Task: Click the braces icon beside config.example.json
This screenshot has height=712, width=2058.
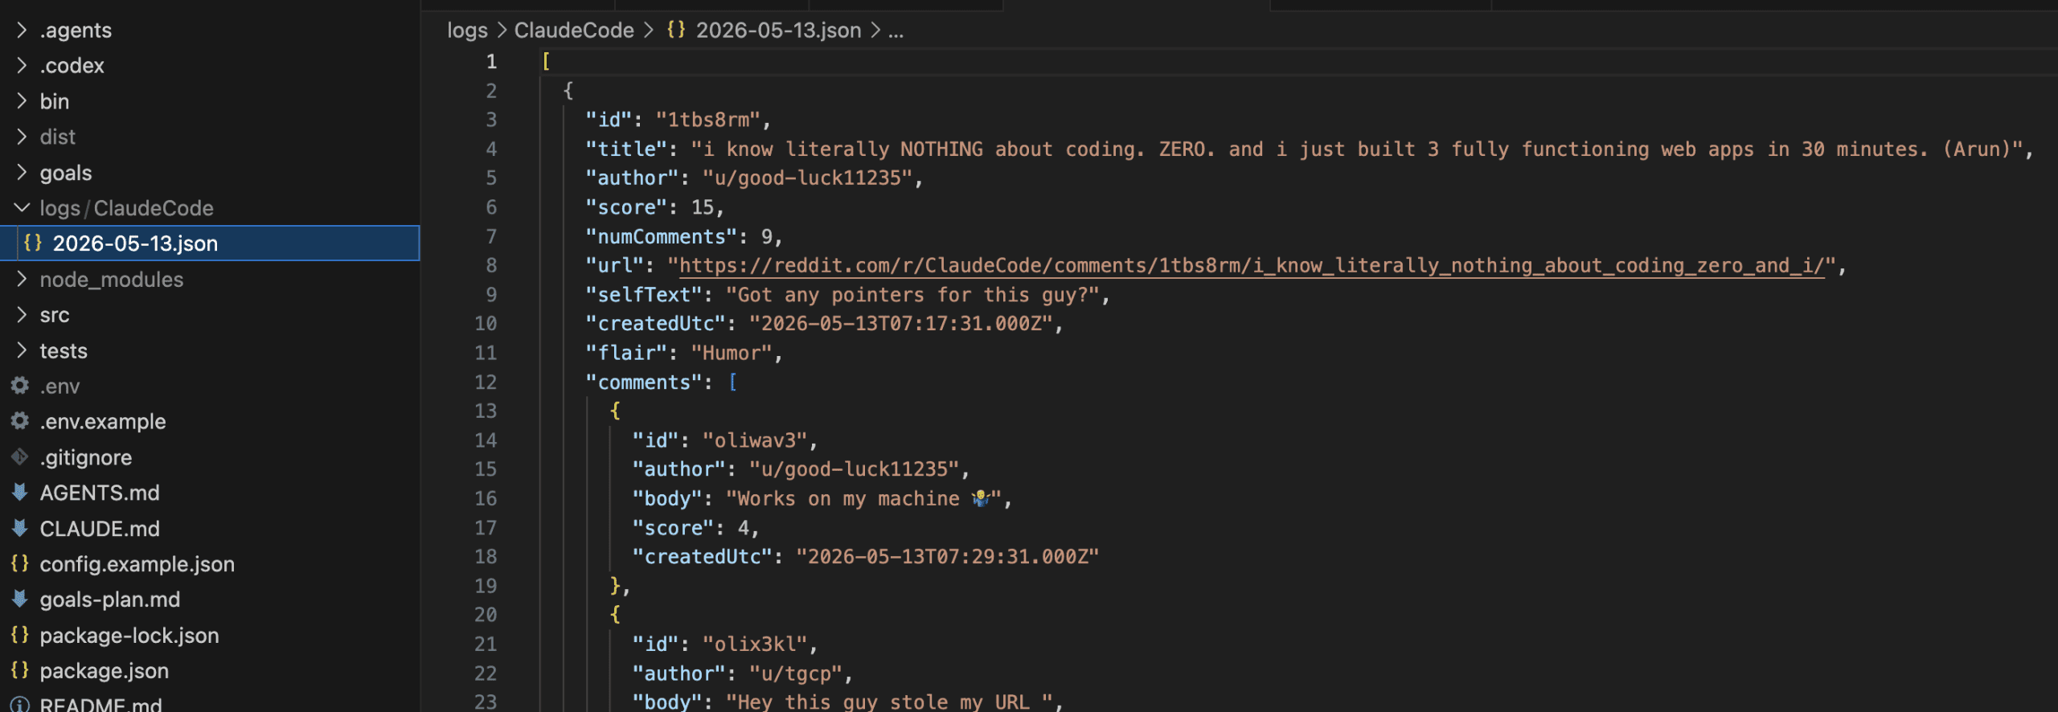Action: pos(20,563)
